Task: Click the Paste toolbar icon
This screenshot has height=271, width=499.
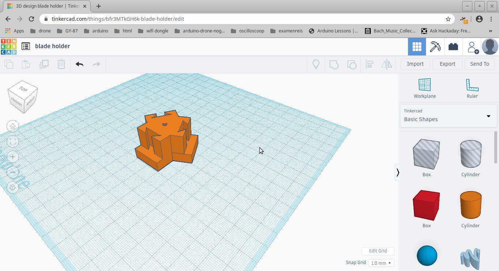Action: coord(26,65)
